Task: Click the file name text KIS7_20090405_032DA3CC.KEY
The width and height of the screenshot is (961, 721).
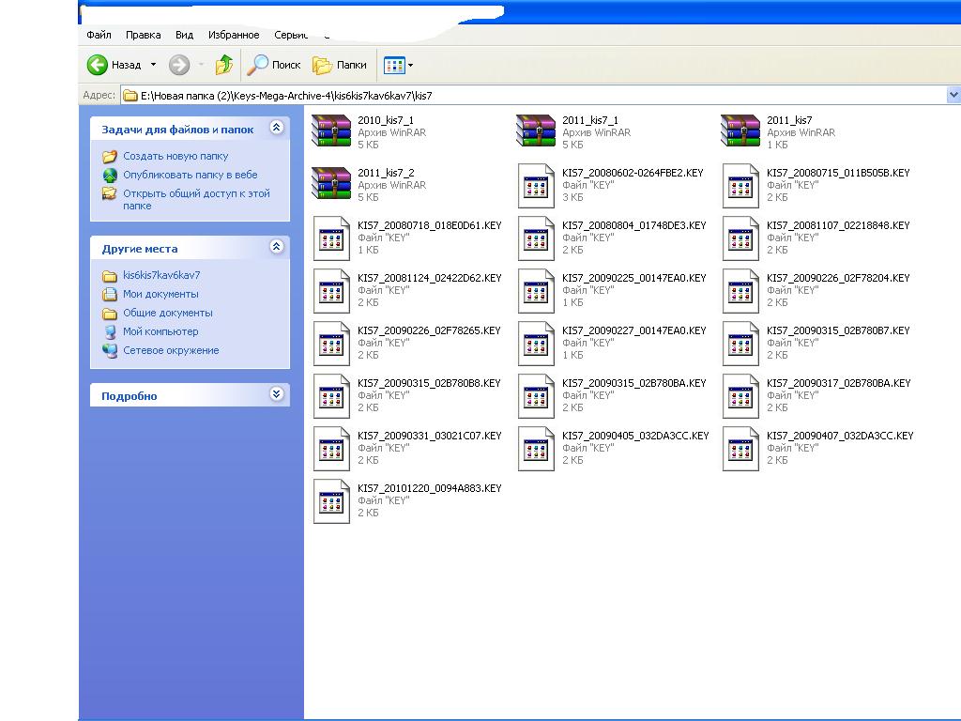Action: (x=635, y=436)
